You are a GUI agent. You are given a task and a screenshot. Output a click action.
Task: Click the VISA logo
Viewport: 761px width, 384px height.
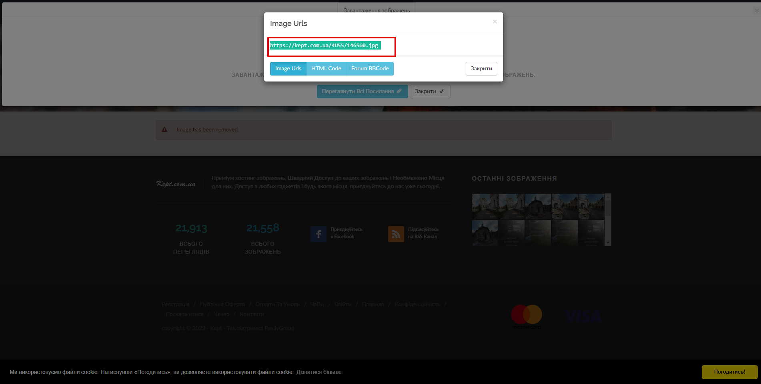point(583,316)
